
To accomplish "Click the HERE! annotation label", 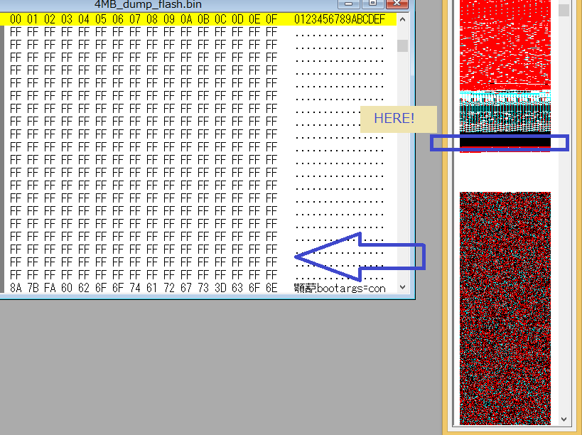I will (394, 119).
